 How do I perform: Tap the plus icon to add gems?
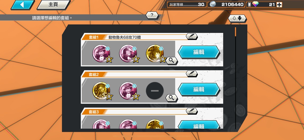click(279, 4)
